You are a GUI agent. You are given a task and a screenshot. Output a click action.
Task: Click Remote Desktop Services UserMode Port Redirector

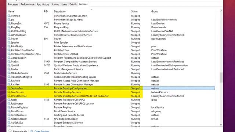(x=81, y=96)
